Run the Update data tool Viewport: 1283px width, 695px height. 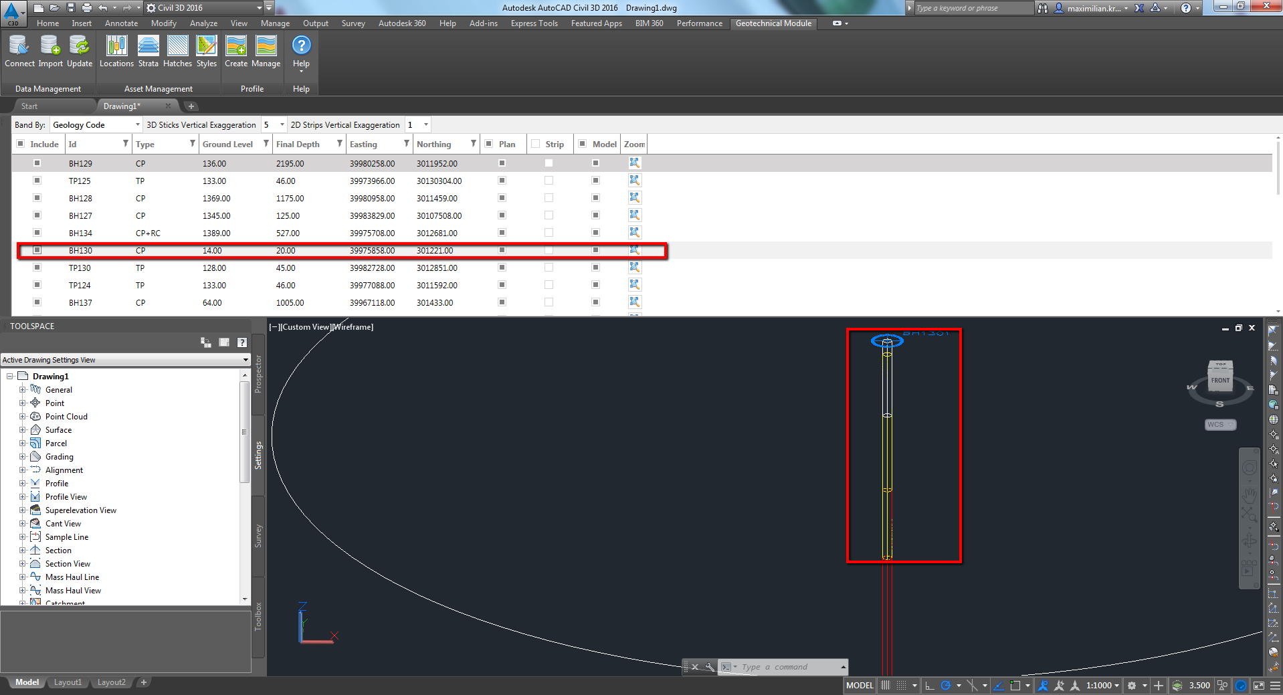pos(80,52)
